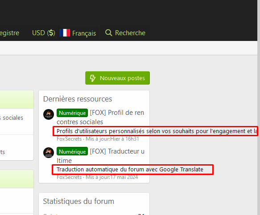Screen dimensions: 260x215
Task: Open the Profil de rencontres sociales avatar
Action: pos(49,114)
